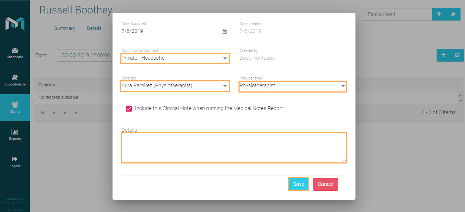The height and width of the screenshot is (212, 465).
Task: Go to the first page of the grid
Action: click(x=42, y=113)
